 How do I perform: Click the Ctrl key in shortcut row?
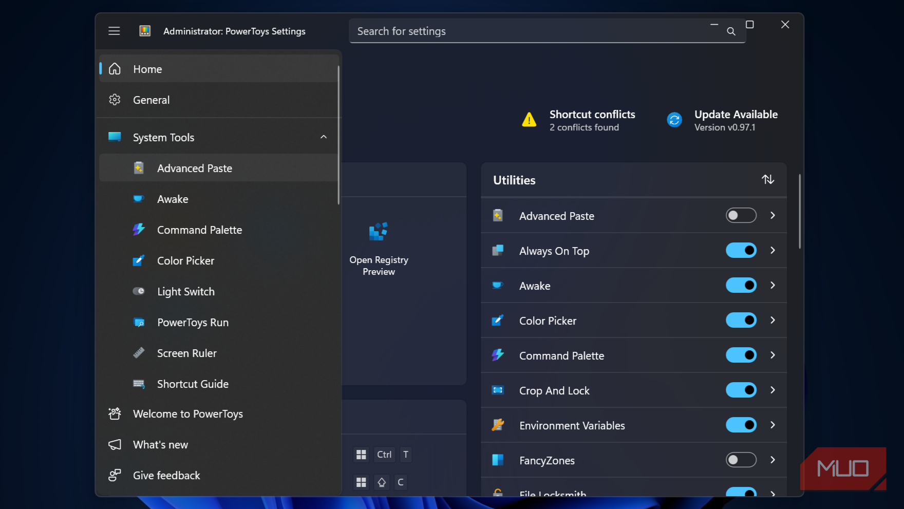tap(384, 454)
